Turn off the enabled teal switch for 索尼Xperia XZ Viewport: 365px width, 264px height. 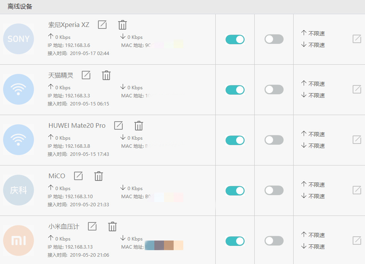point(235,39)
